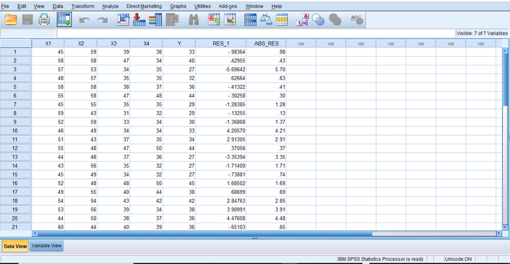Viewport: 510px width, 264px height.
Task: Click the horizontal scrollbar thumb
Action: click(205, 233)
